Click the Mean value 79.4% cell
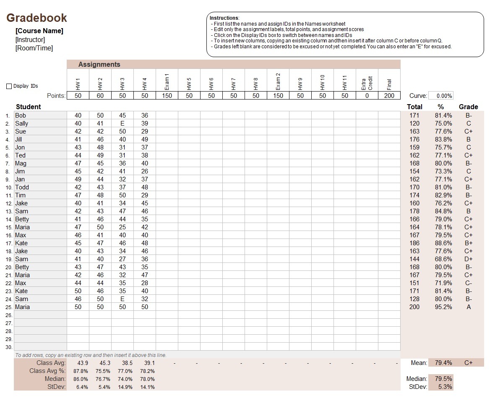495x404 pixels. coord(443,363)
